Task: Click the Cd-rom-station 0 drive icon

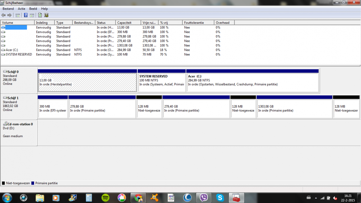Action: (x=5, y=124)
